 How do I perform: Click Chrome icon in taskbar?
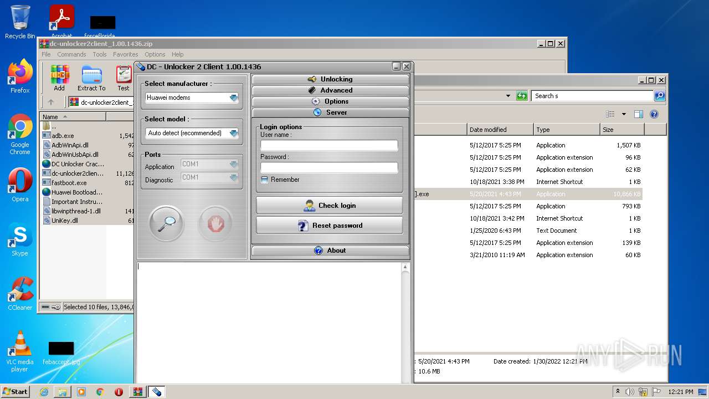point(100,392)
